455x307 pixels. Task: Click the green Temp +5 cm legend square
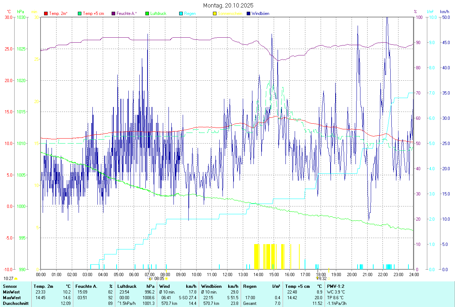pos(80,14)
